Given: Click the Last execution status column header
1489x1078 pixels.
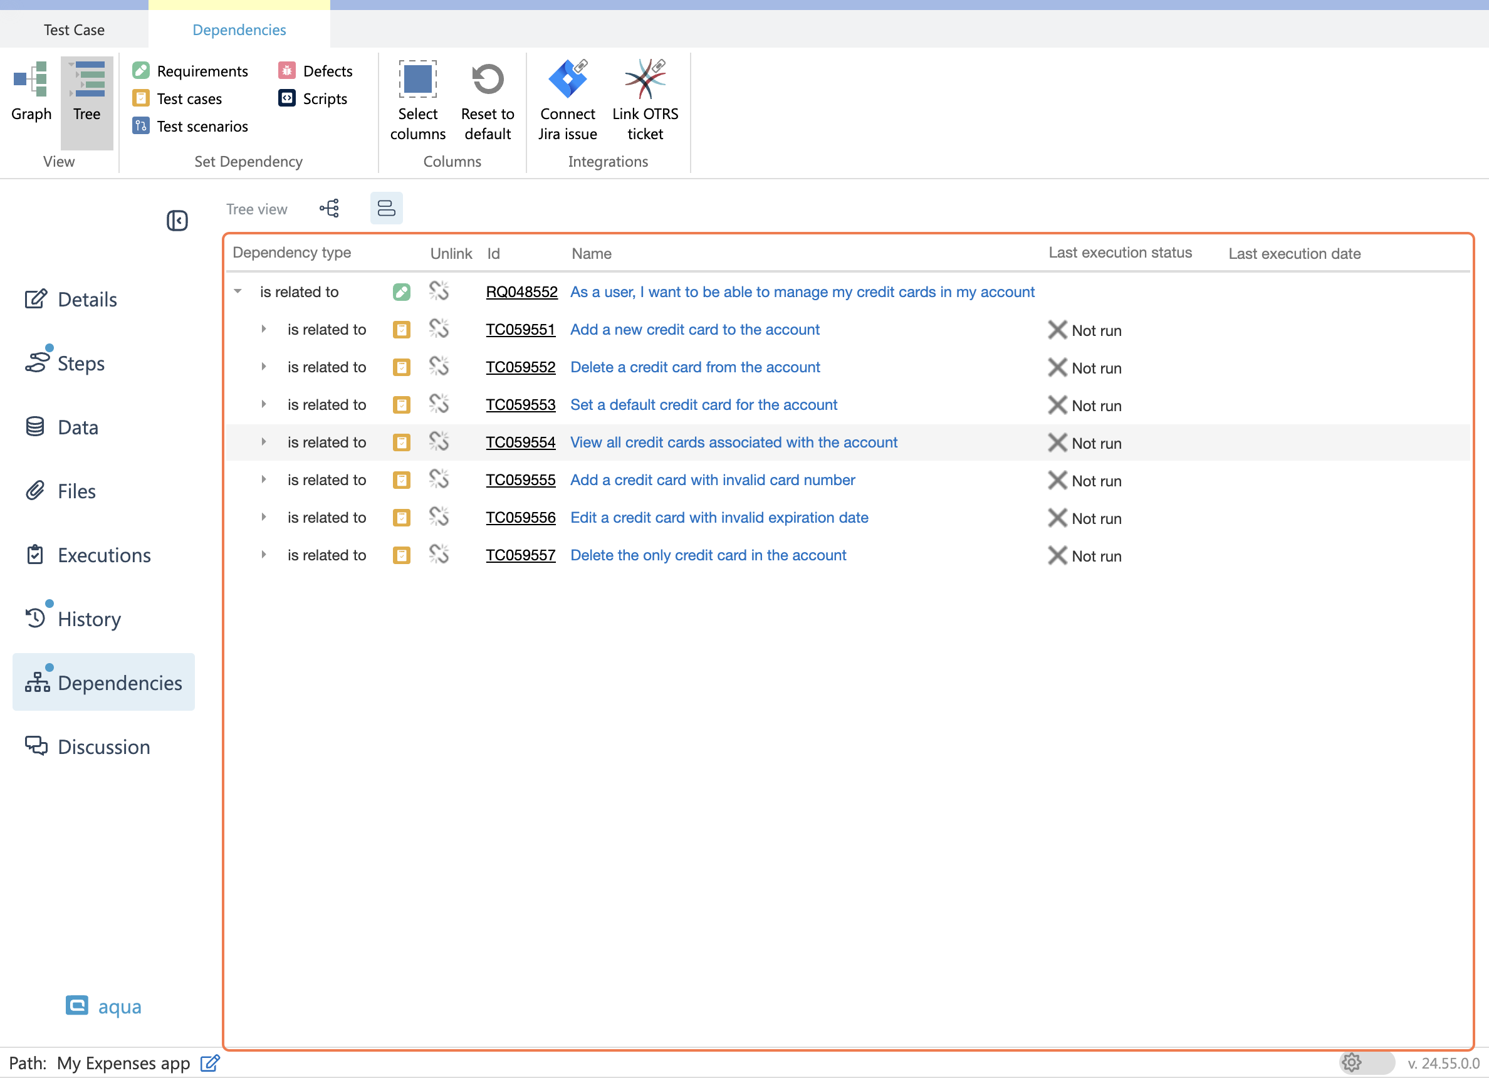Looking at the screenshot, I should (1119, 253).
